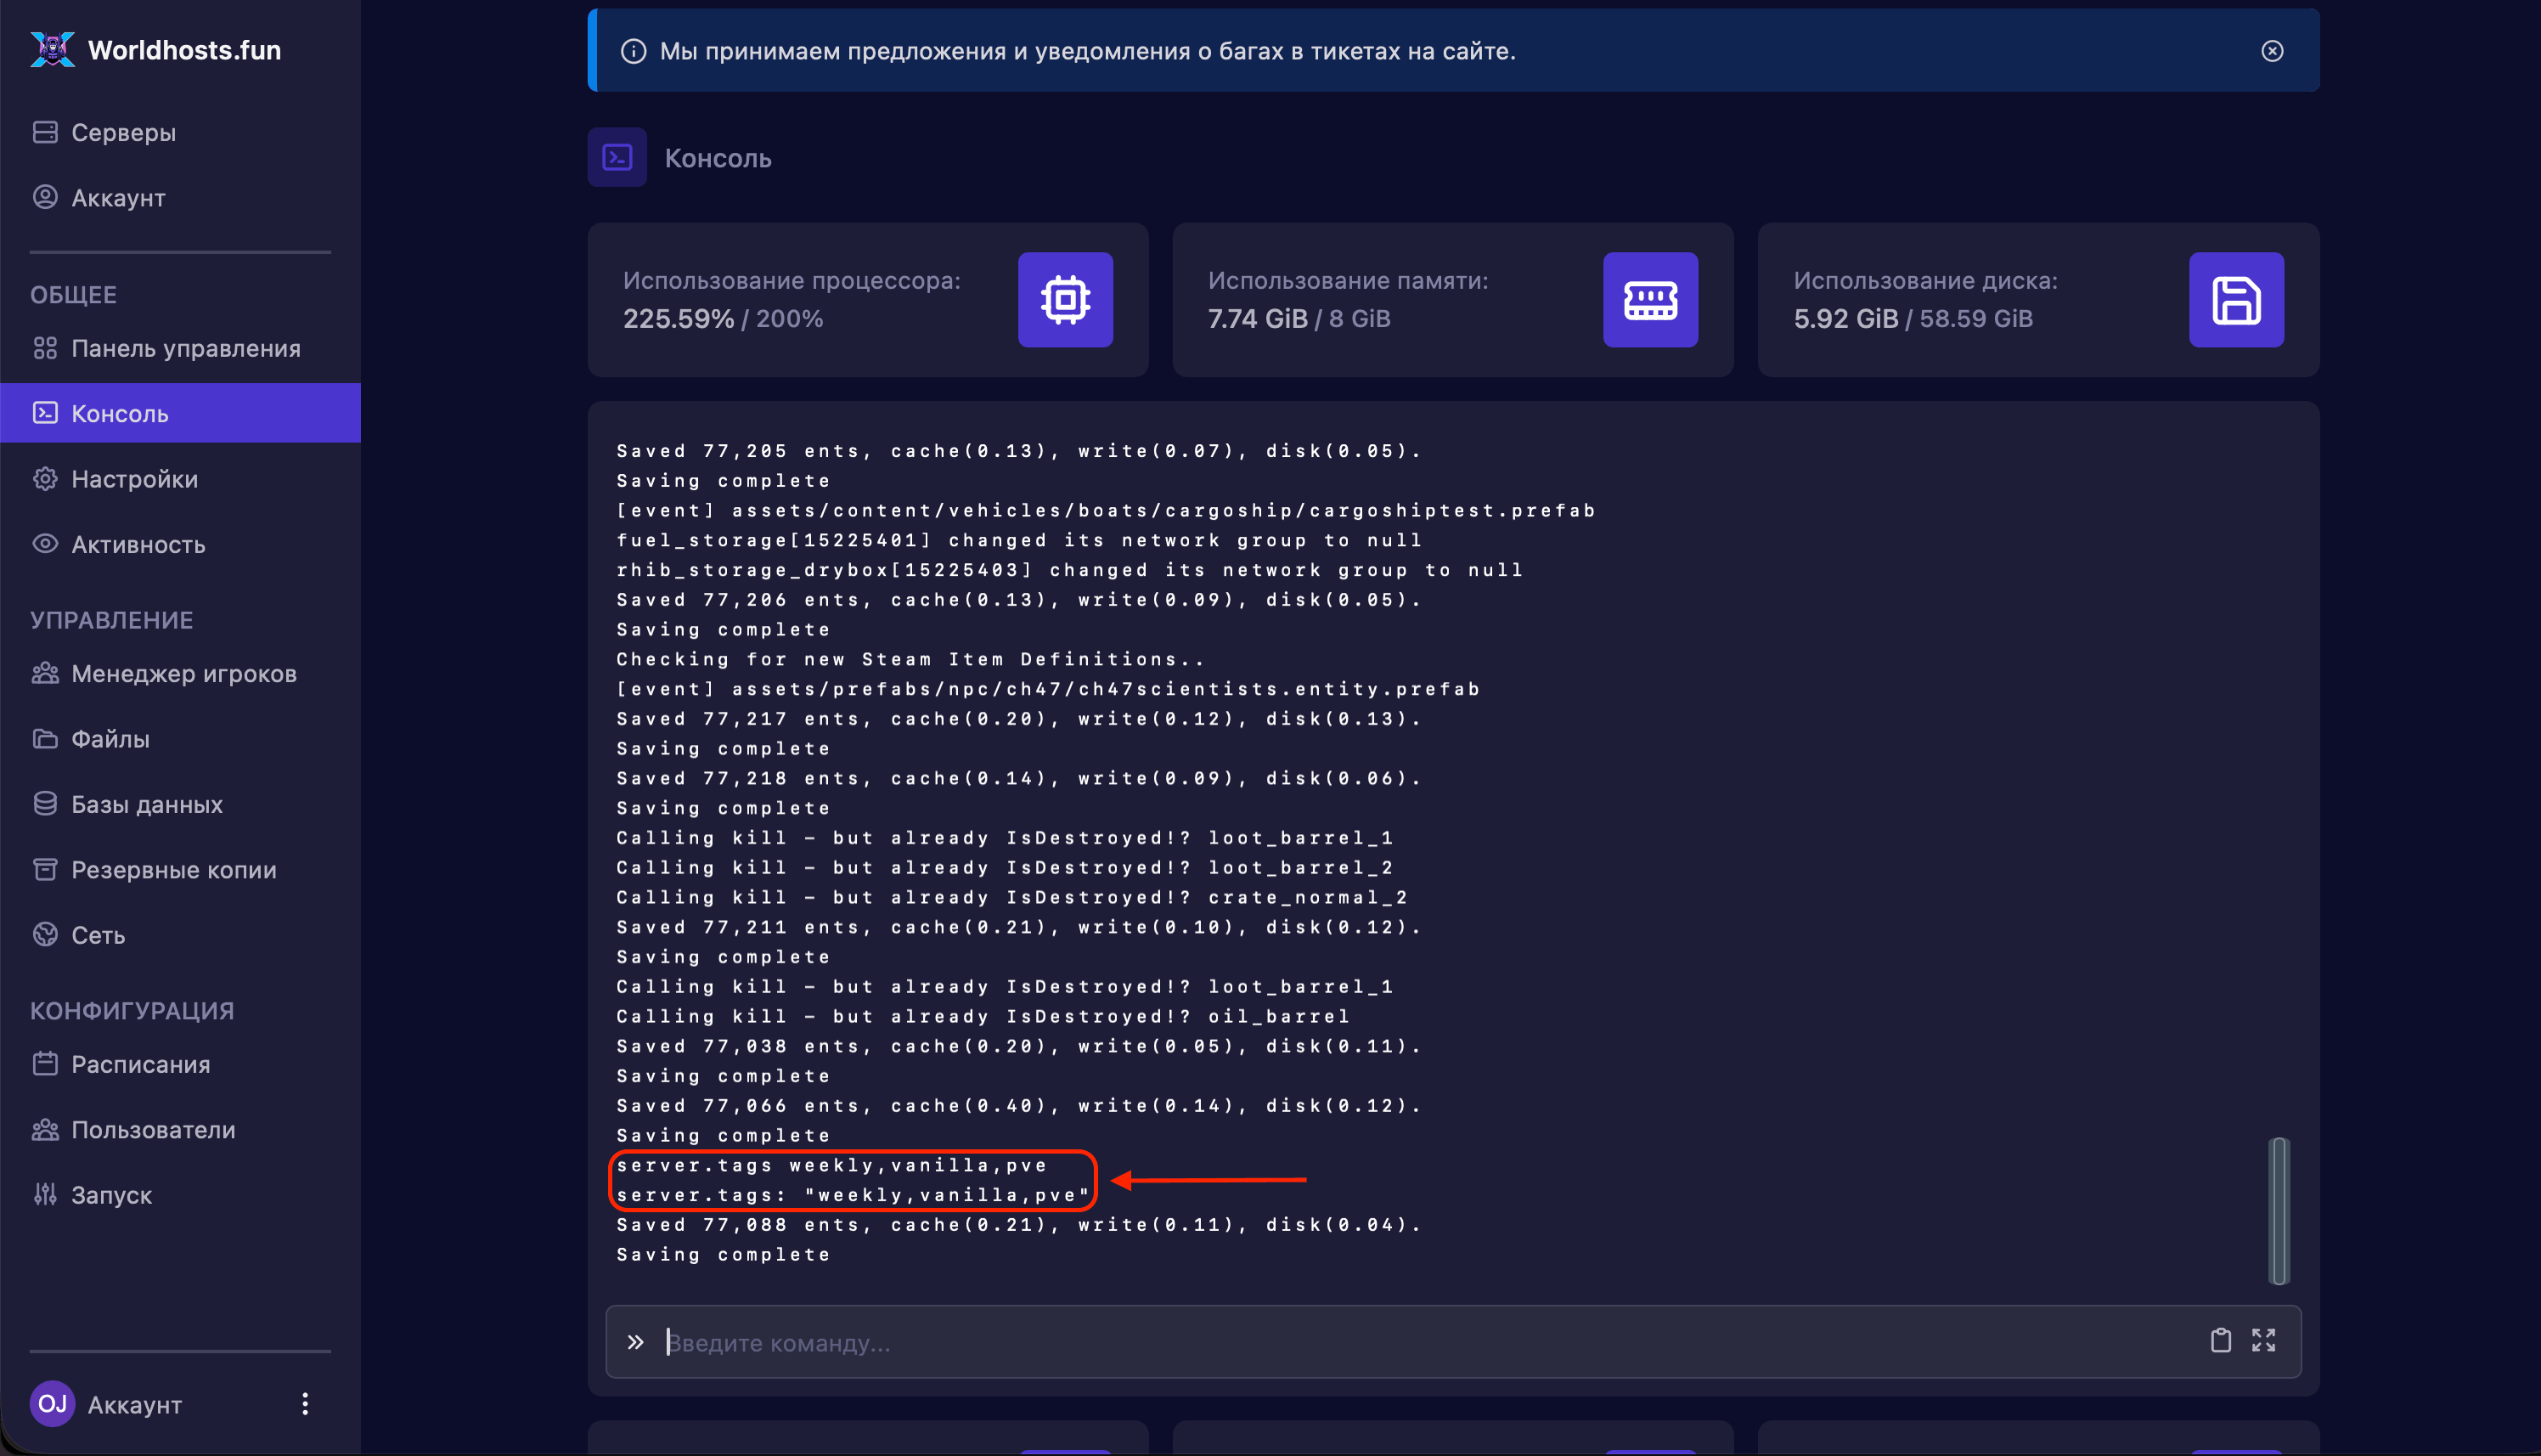Click console line ending 'crate_normal_2'

1011,897
